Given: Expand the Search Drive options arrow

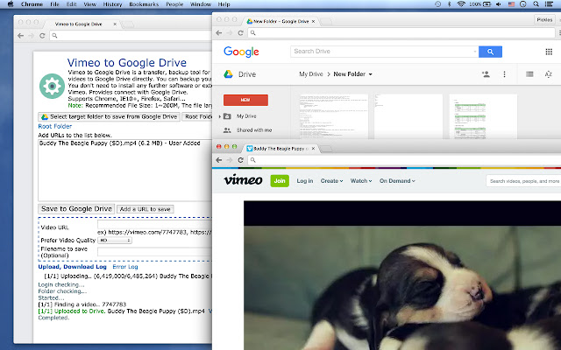Looking at the screenshot, I should click(475, 52).
